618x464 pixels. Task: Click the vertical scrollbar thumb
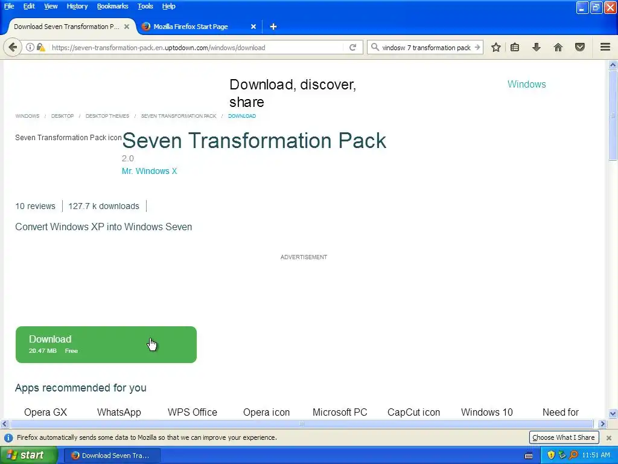[x=613, y=115]
